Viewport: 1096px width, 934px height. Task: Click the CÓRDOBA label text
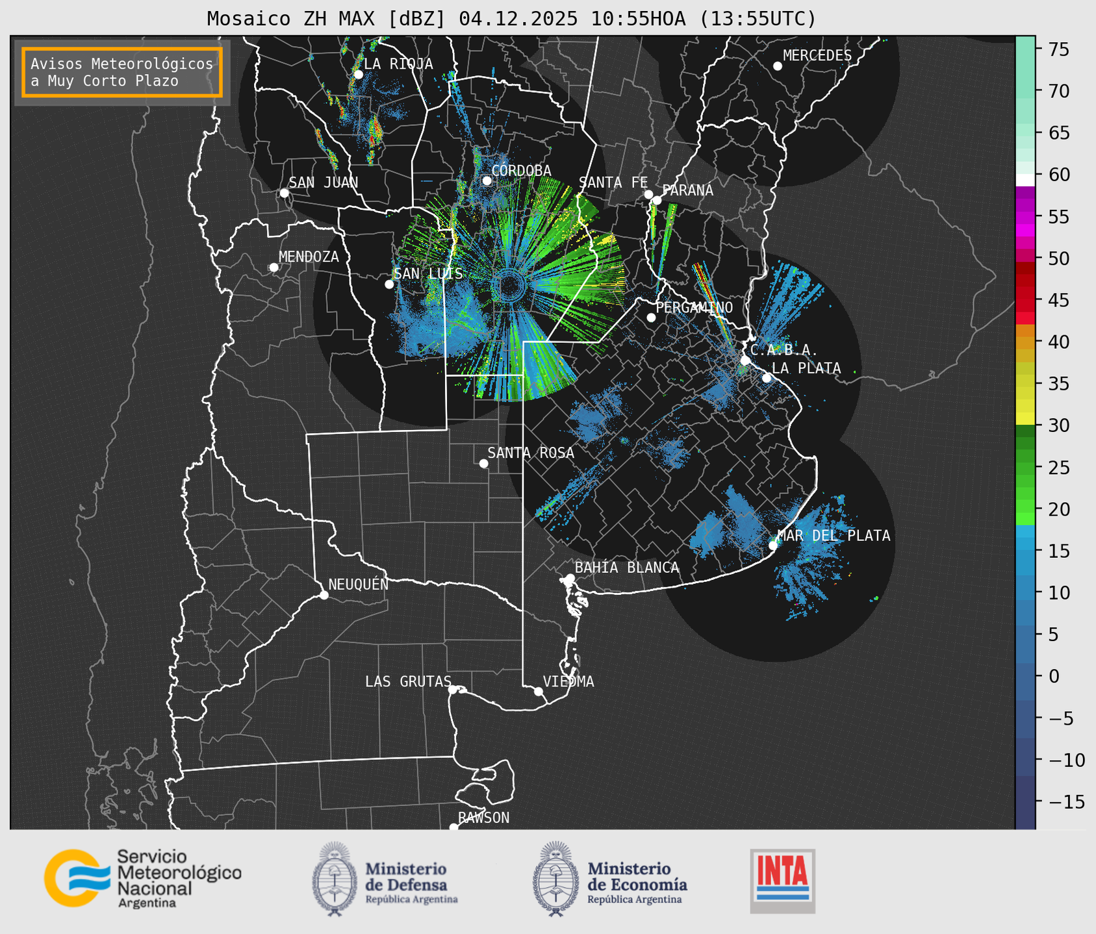point(521,171)
